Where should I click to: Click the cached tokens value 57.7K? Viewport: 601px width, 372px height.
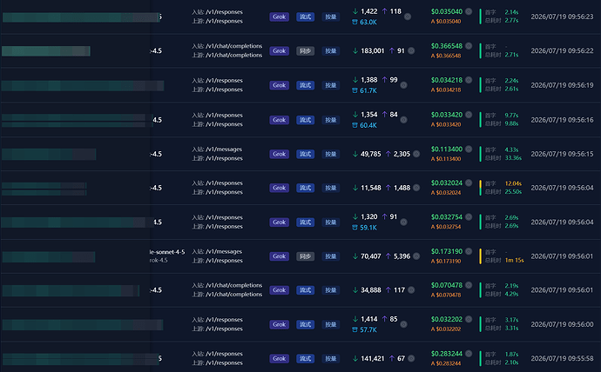click(368, 329)
